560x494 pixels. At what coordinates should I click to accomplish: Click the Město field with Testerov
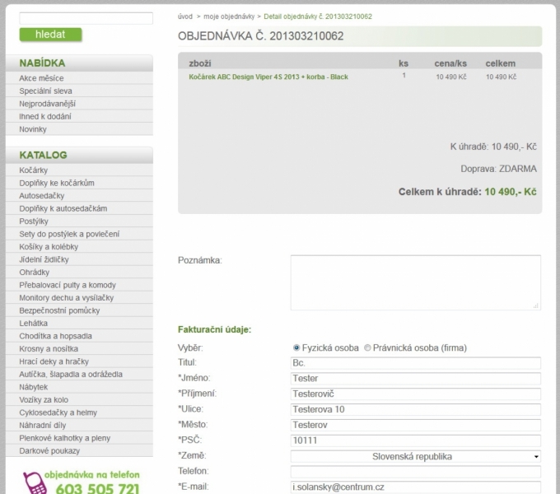pos(416,425)
